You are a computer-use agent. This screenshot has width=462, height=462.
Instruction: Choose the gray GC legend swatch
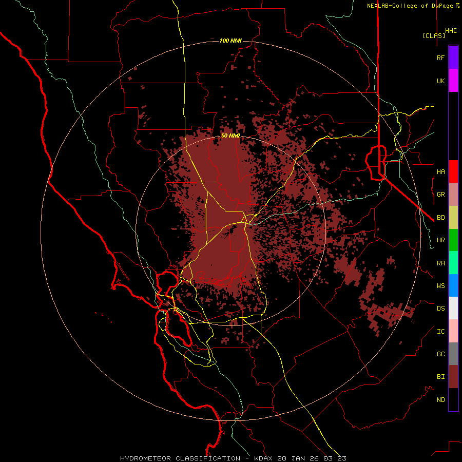(453, 354)
